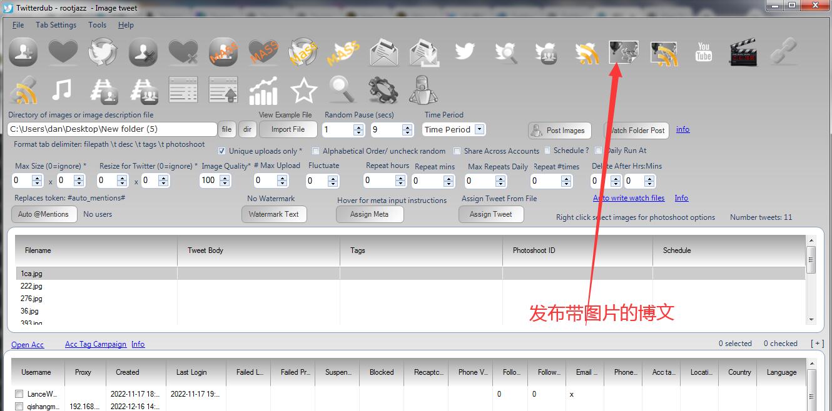Expand accounts panel with [ + ]
832x411 pixels.
pyautogui.click(x=817, y=344)
